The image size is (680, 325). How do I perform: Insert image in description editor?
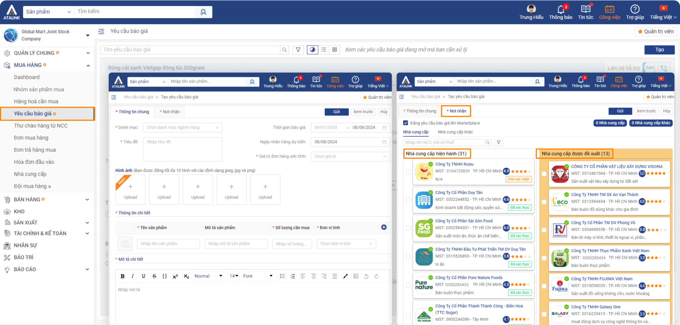point(356,276)
